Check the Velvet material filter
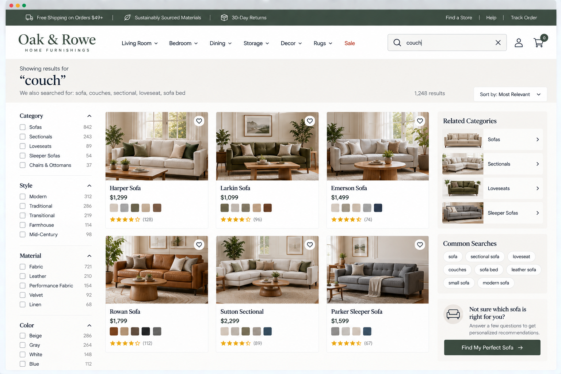The image size is (561, 374). [x=23, y=295]
